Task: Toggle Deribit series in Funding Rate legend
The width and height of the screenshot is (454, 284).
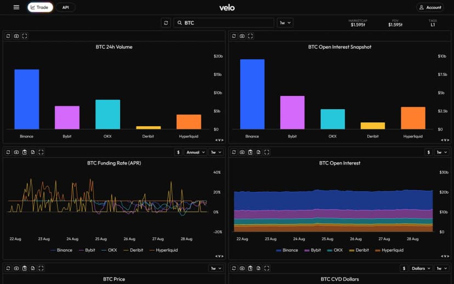Action: point(133,250)
